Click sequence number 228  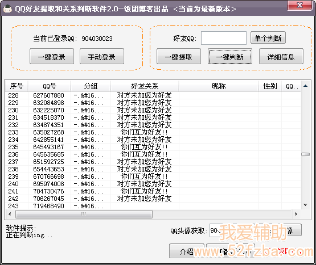(x=13, y=95)
